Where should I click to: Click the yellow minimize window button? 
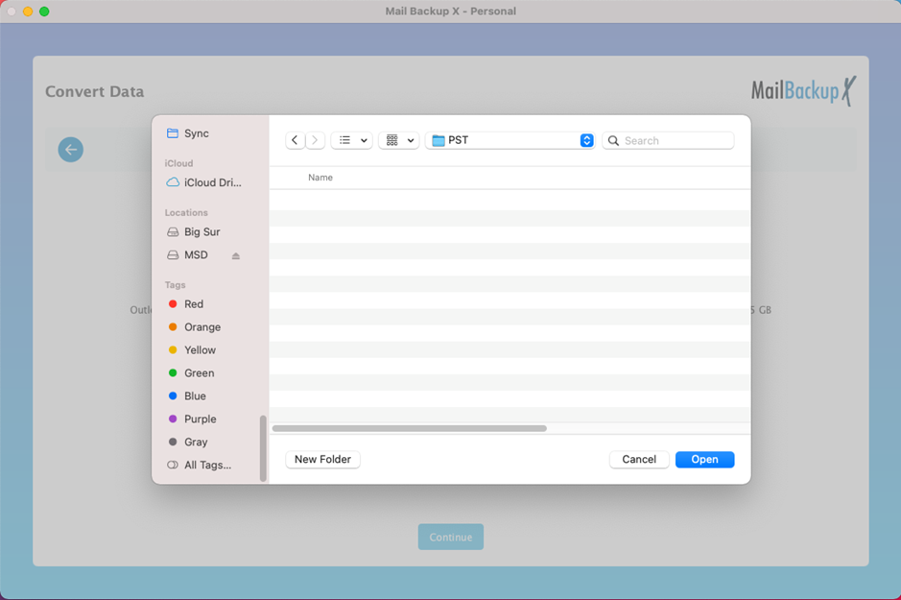[28, 12]
